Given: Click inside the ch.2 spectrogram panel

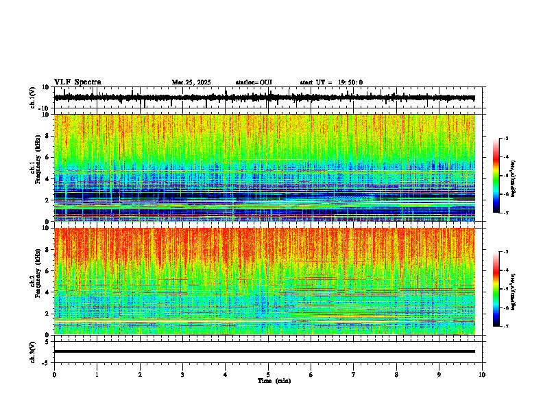Looking at the screenshot, I should 265,281.
